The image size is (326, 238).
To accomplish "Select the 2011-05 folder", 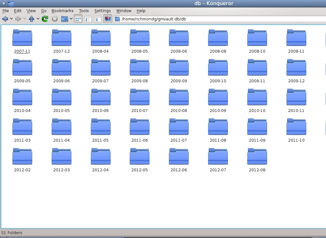I will tap(100, 127).
